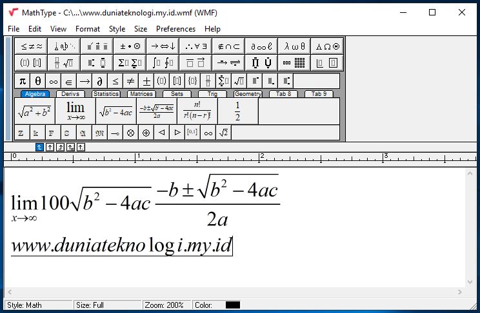The image size is (480, 313).
Task: Click the vertical scrollbar down arrow
Action: click(470, 282)
